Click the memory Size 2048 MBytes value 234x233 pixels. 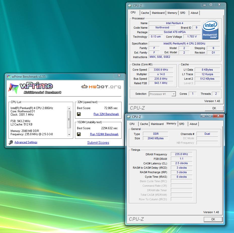(x=155, y=138)
